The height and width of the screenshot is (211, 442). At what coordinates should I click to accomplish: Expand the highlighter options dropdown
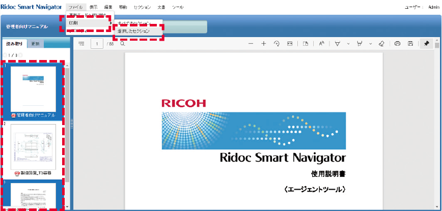370,44
